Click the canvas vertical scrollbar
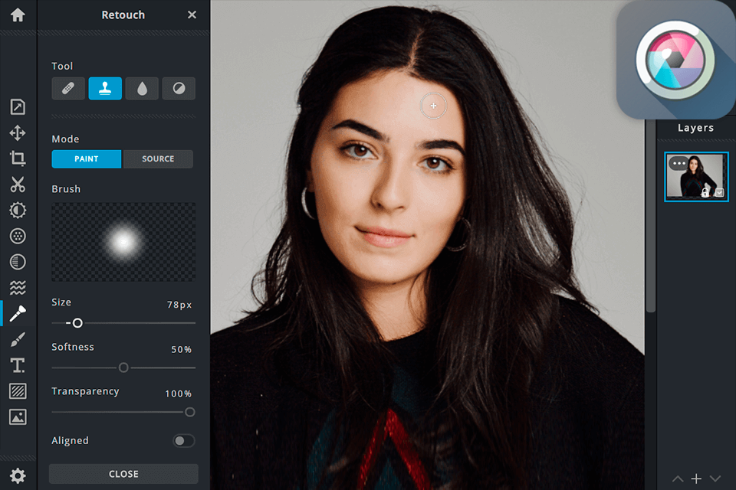This screenshot has height=490, width=736. pyautogui.click(x=651, y=216)
